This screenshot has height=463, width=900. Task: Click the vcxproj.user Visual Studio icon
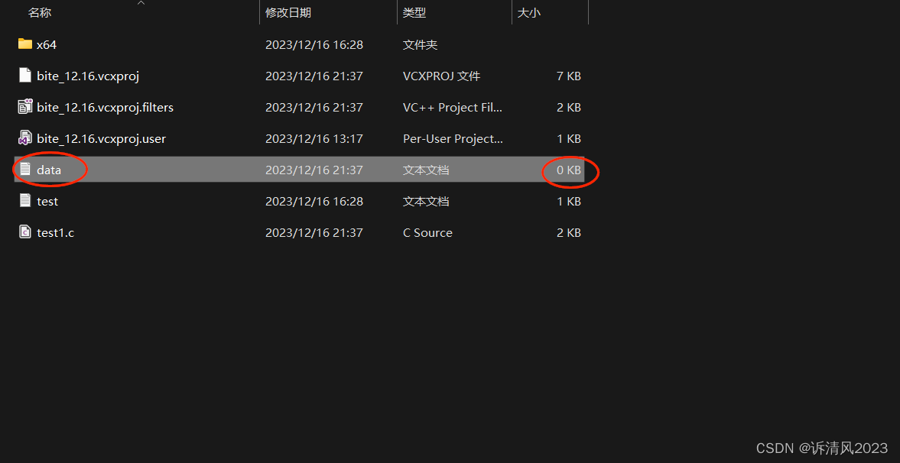tap(24, 138)
